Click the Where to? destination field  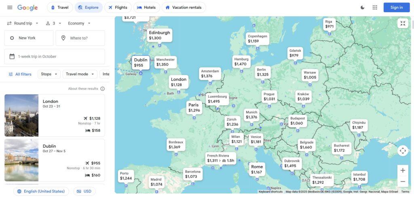[x=80, y=38]
